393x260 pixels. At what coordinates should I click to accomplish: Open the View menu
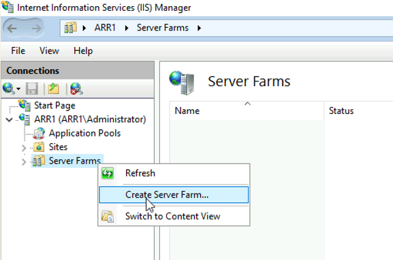click(49, 51)
